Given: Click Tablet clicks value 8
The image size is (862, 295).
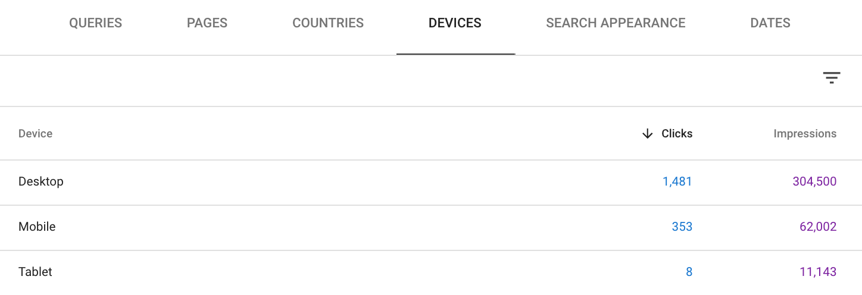Looking at the screenshot, I should [x=689, y=272].
